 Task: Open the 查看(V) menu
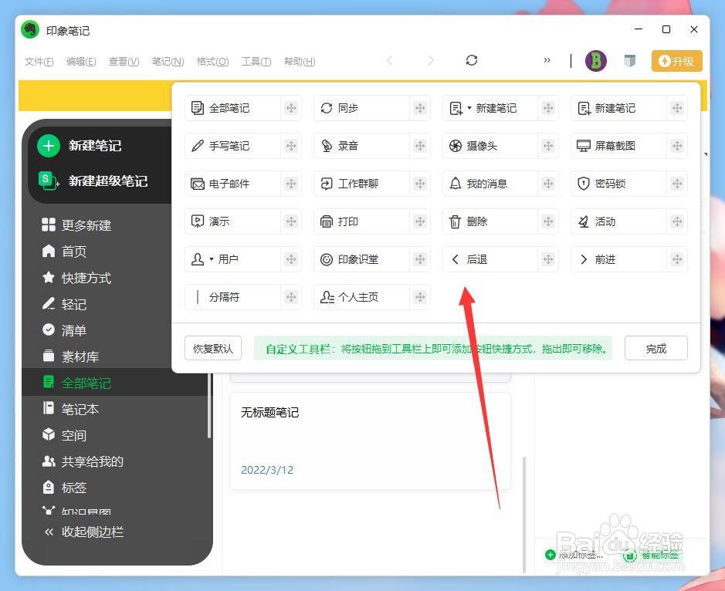pyautogui.click(x=124, y=62)
